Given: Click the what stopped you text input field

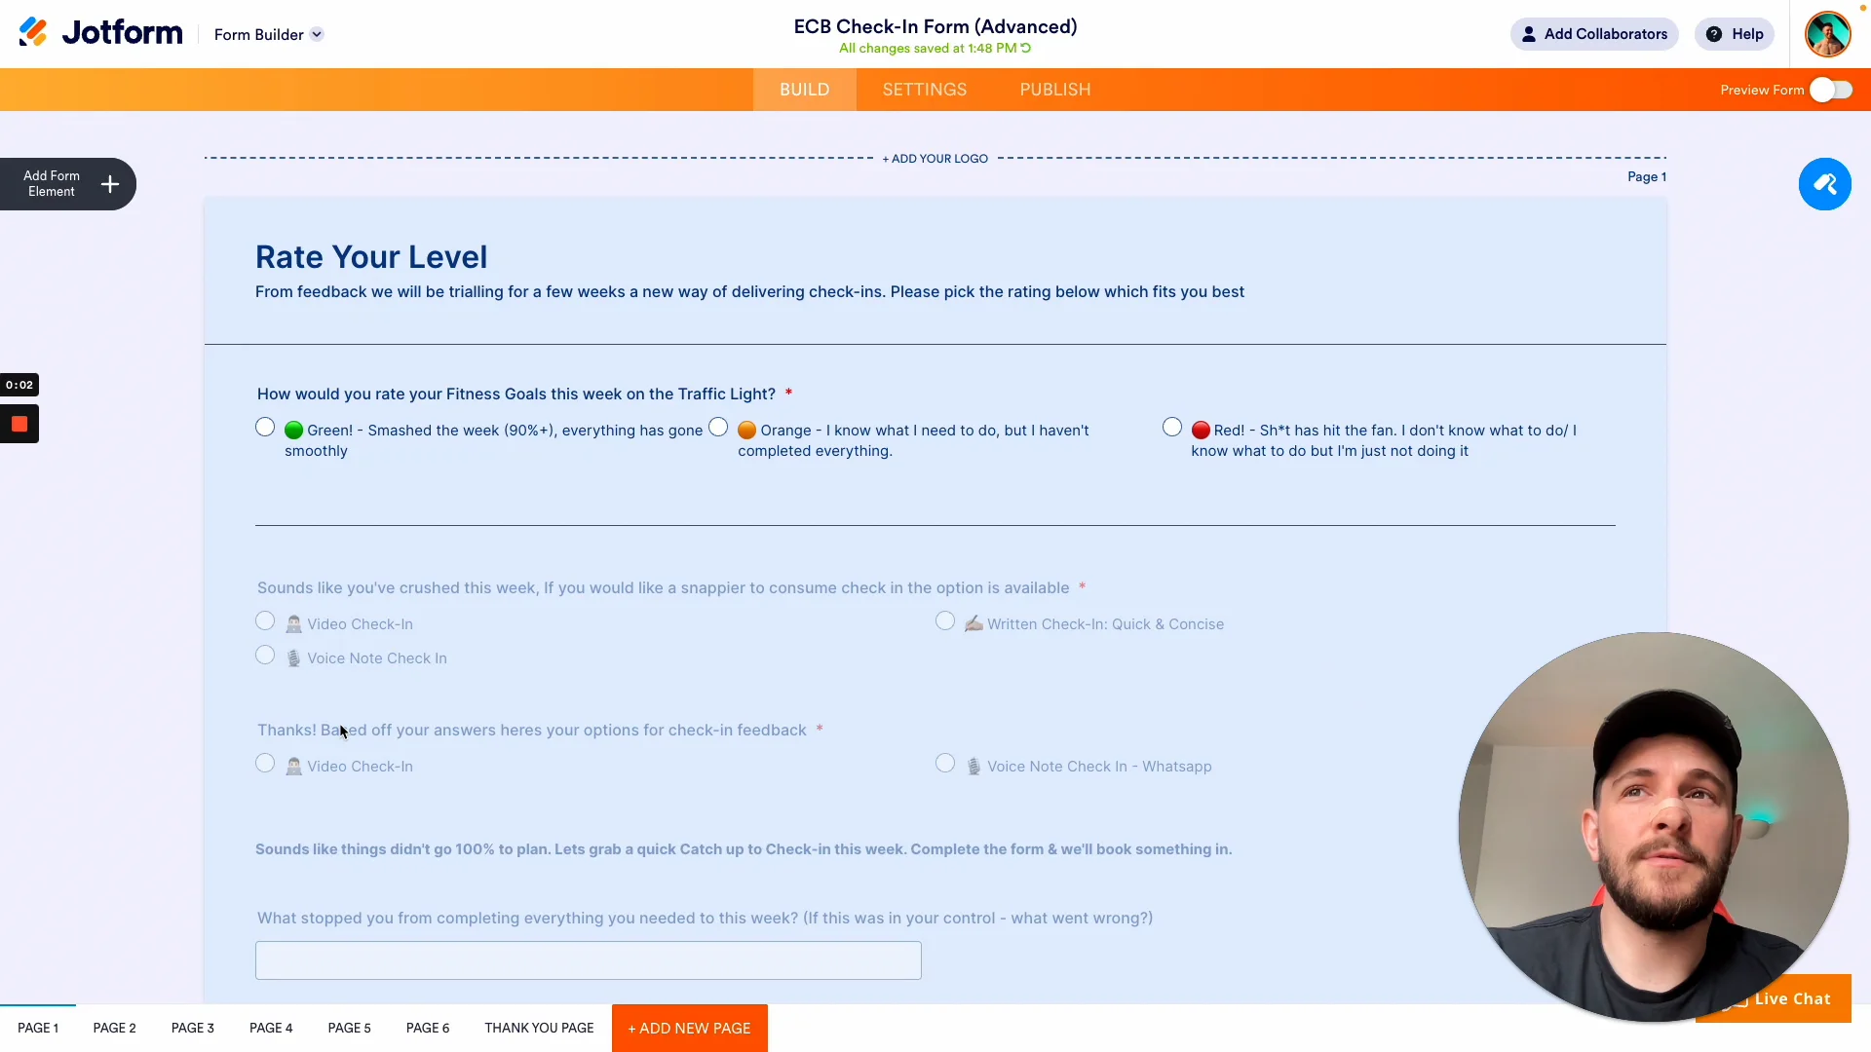Looking at the screenshot, I should [x=589, y=960].
